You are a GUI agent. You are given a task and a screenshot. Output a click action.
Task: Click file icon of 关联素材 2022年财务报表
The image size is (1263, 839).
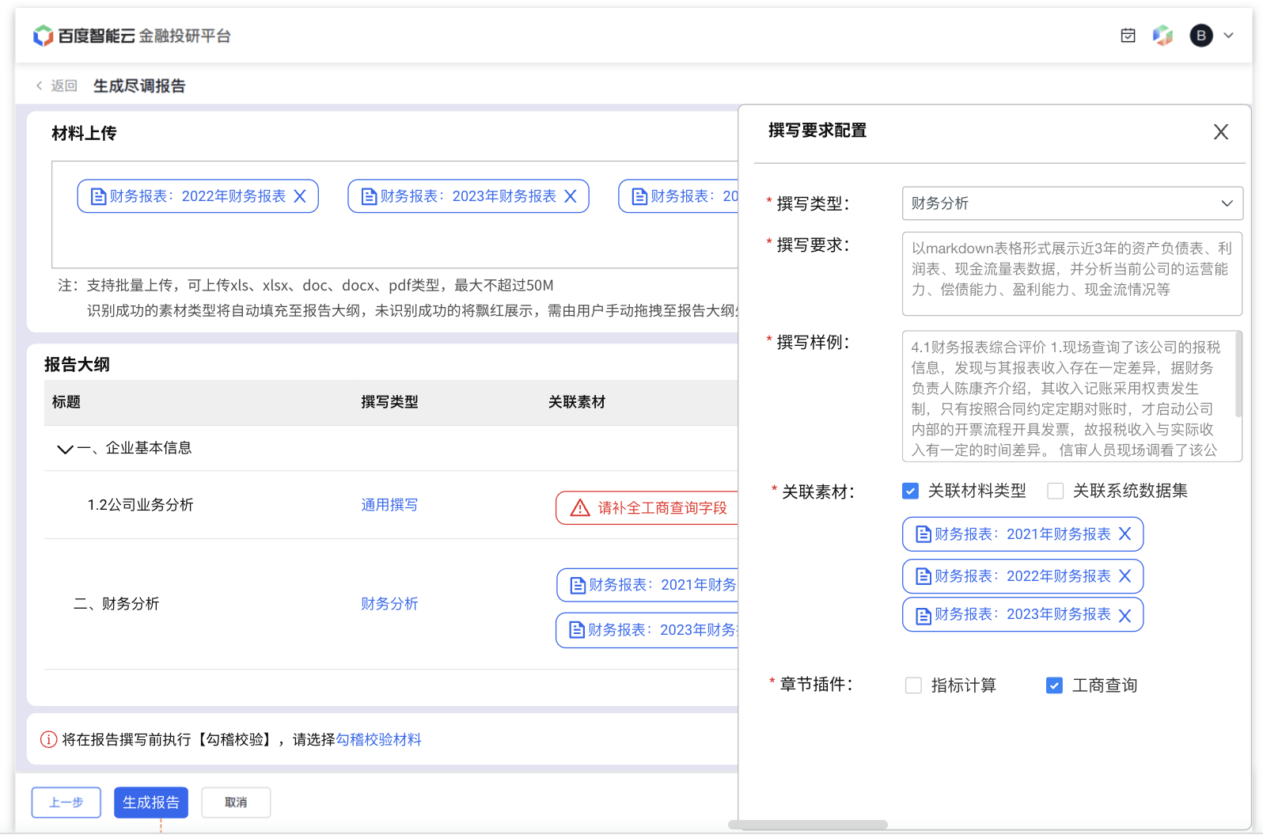tap(924, 577)
